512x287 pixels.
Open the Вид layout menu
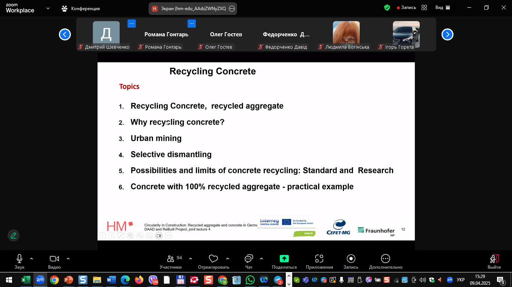click(443, 7)
